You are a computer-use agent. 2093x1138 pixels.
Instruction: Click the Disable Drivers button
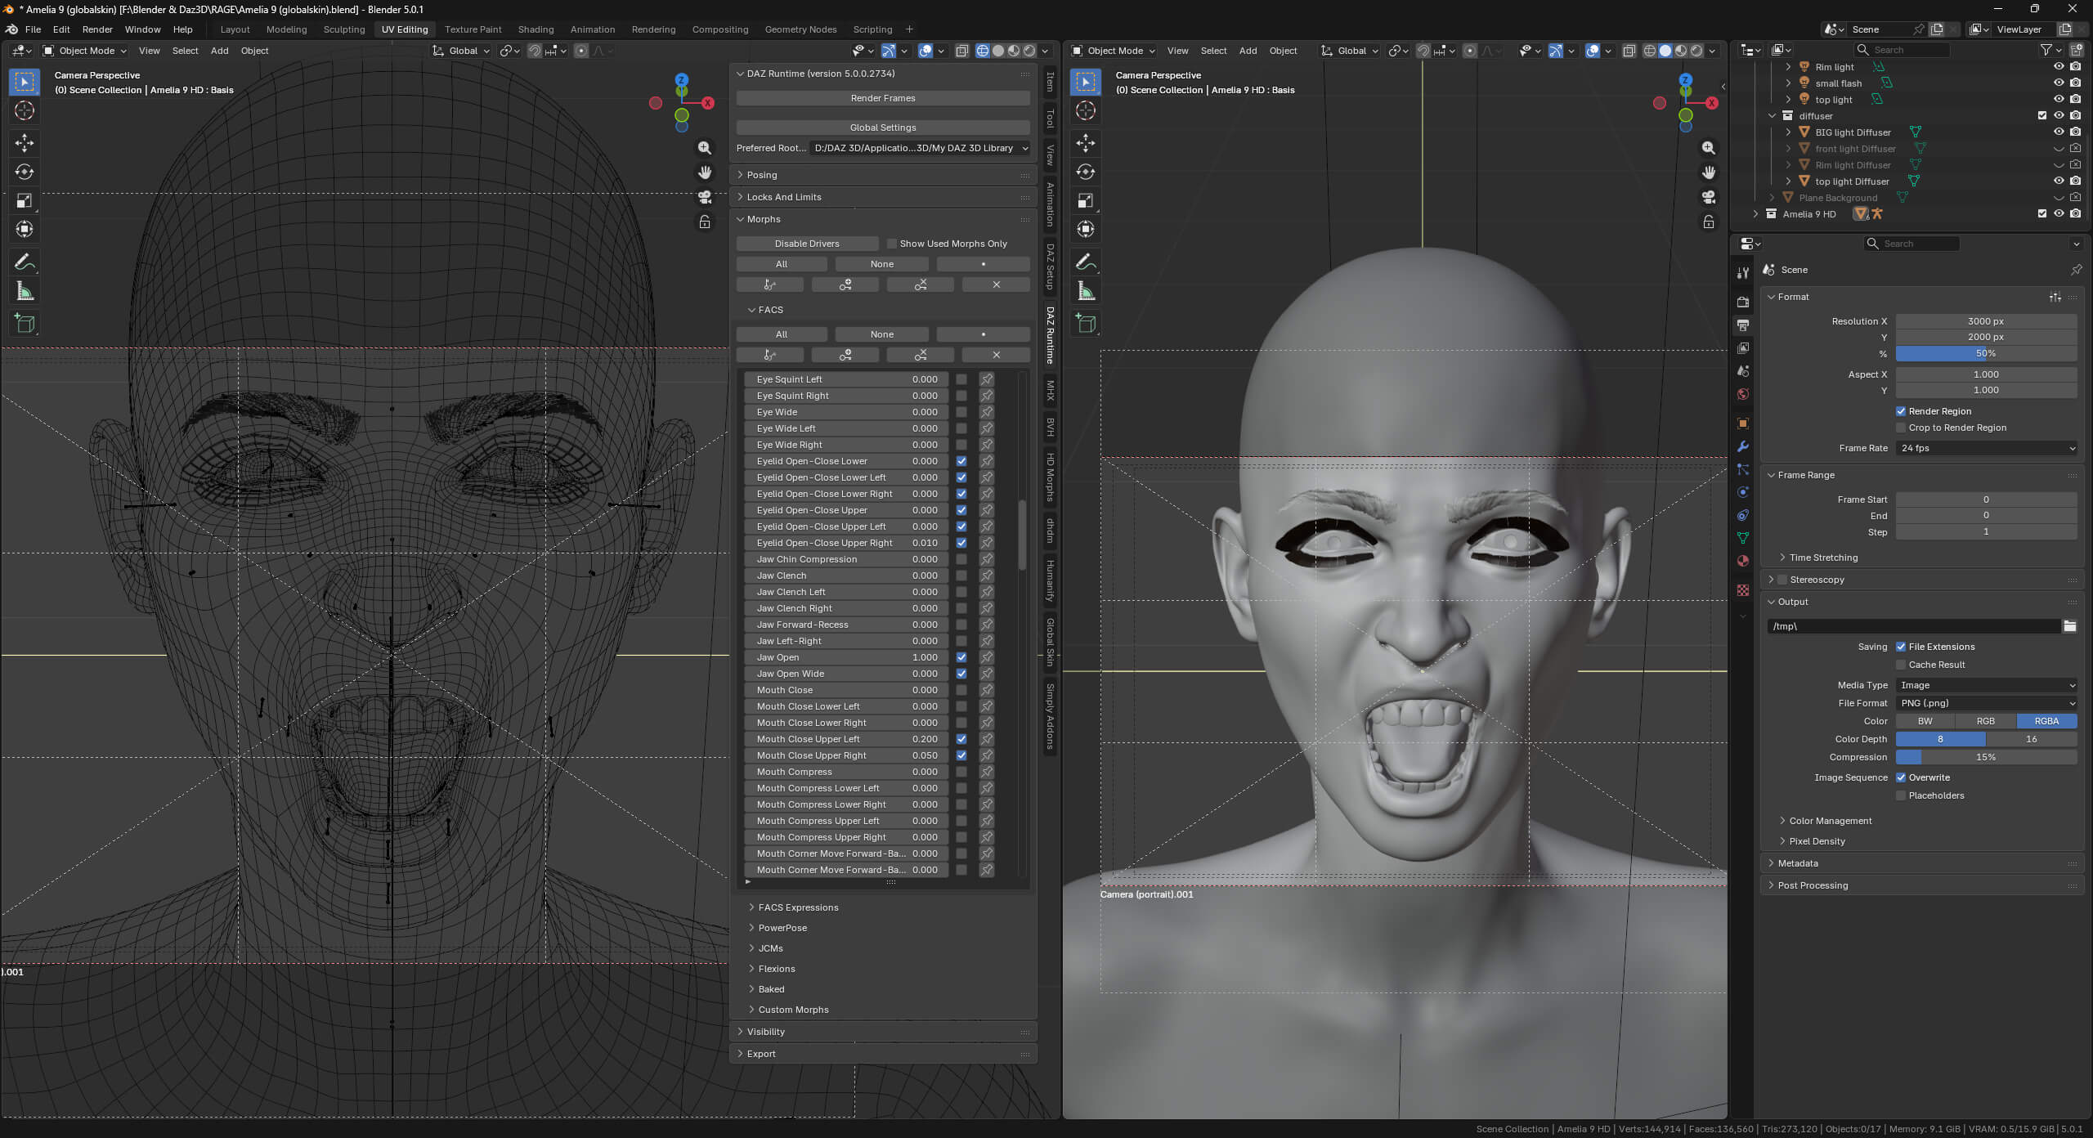(x=807, y=244)
